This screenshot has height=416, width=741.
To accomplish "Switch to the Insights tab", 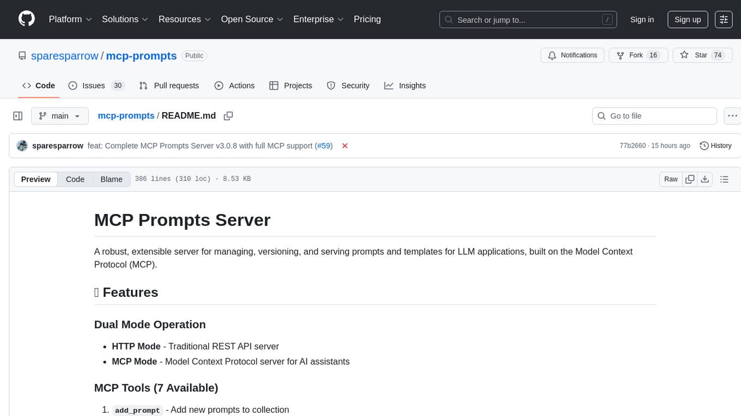I will point(405,85).
